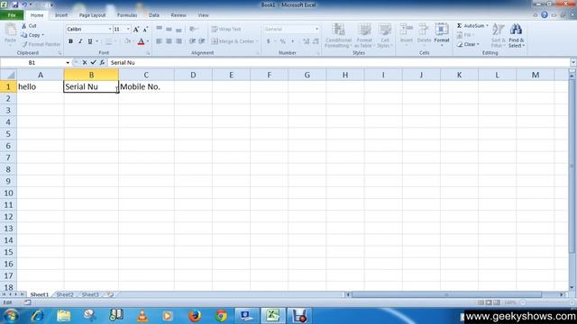Expand the formula bar
Image resolution: width=577 pixels, height=324 pixels.
(572, 62)
